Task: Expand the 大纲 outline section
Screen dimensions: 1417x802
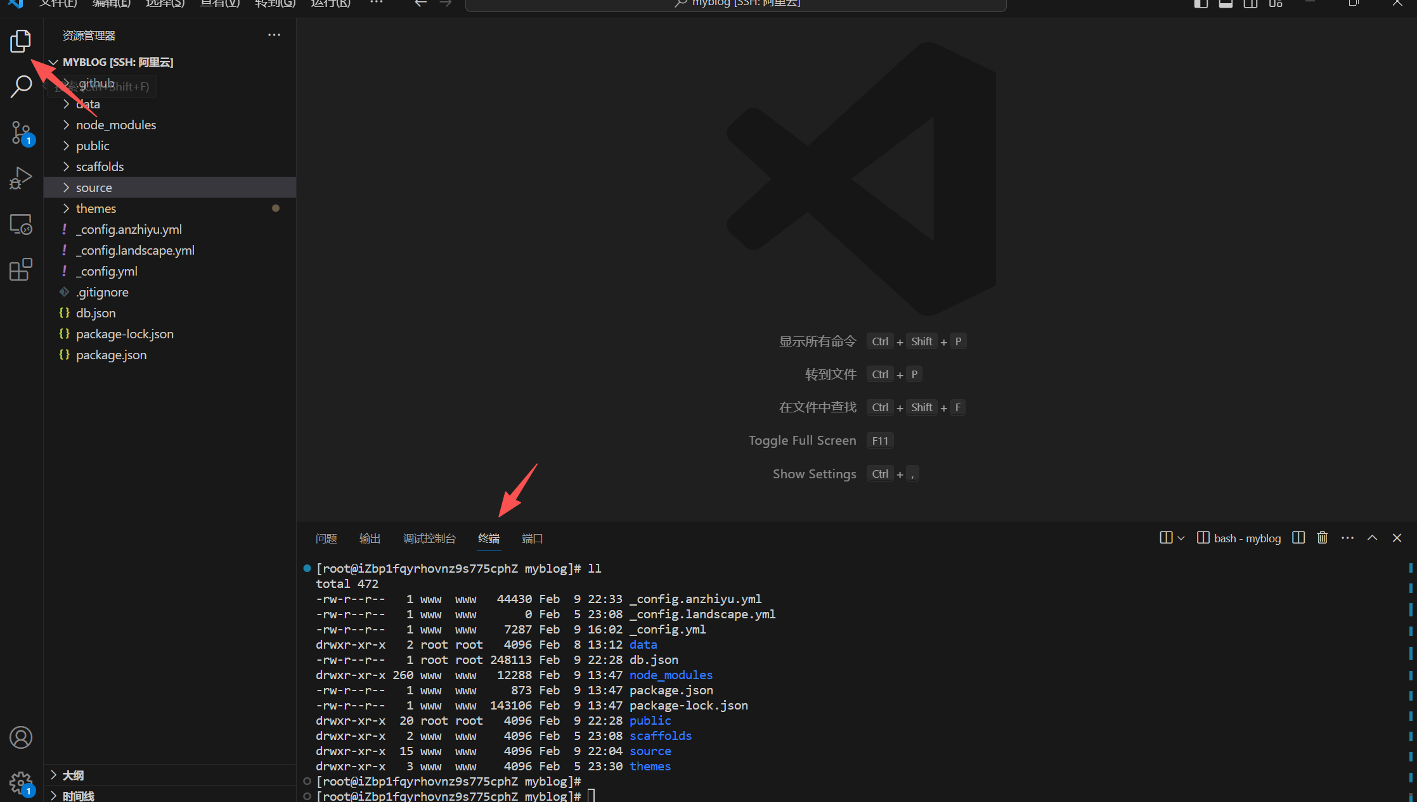Action: [73, 775]
